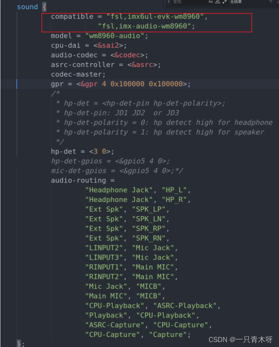
Task: Toggle the whole word (ab) search option
Action: pos(218,2)
